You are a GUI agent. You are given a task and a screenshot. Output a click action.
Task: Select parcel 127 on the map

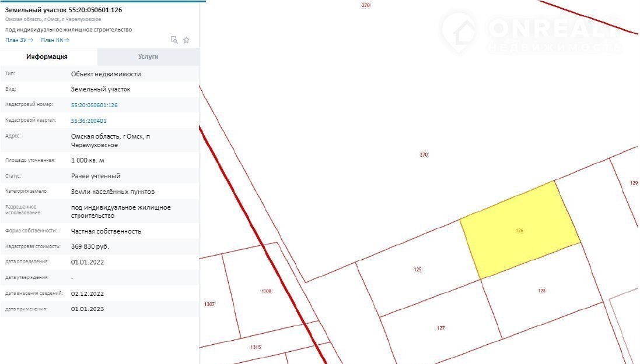pos(440,328)
